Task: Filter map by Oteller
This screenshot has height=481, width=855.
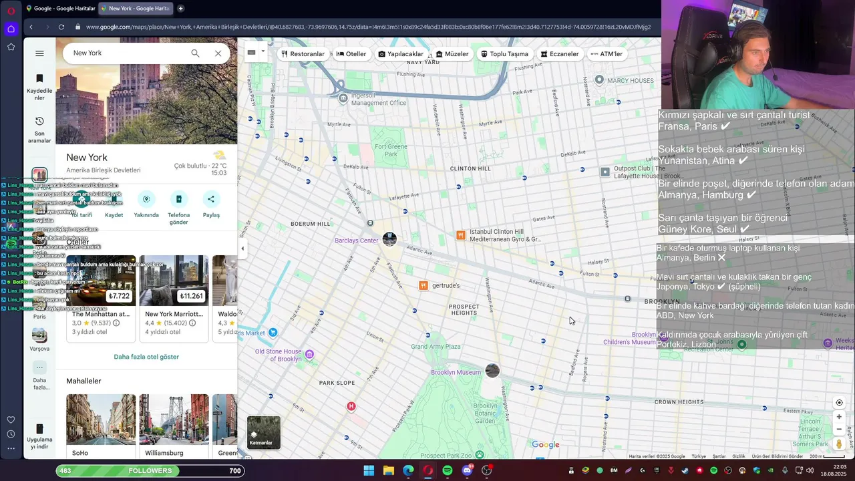Action: tap(351, 54)
